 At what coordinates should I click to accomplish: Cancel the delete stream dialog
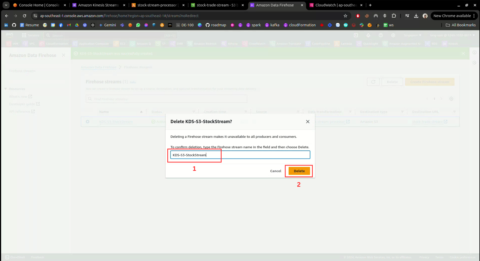[x=275, y=171]
